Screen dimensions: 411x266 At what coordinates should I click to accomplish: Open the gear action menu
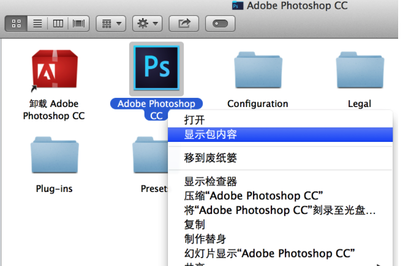[147, 23]
